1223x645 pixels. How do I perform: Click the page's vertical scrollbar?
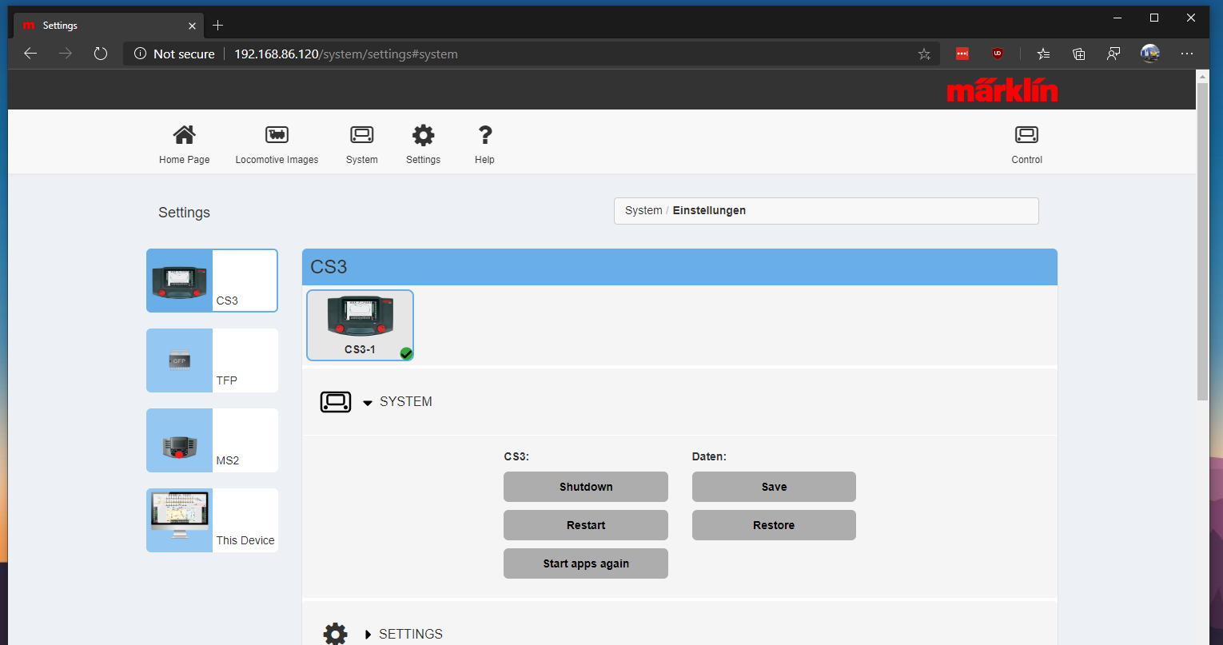(x=1203, y=240)
